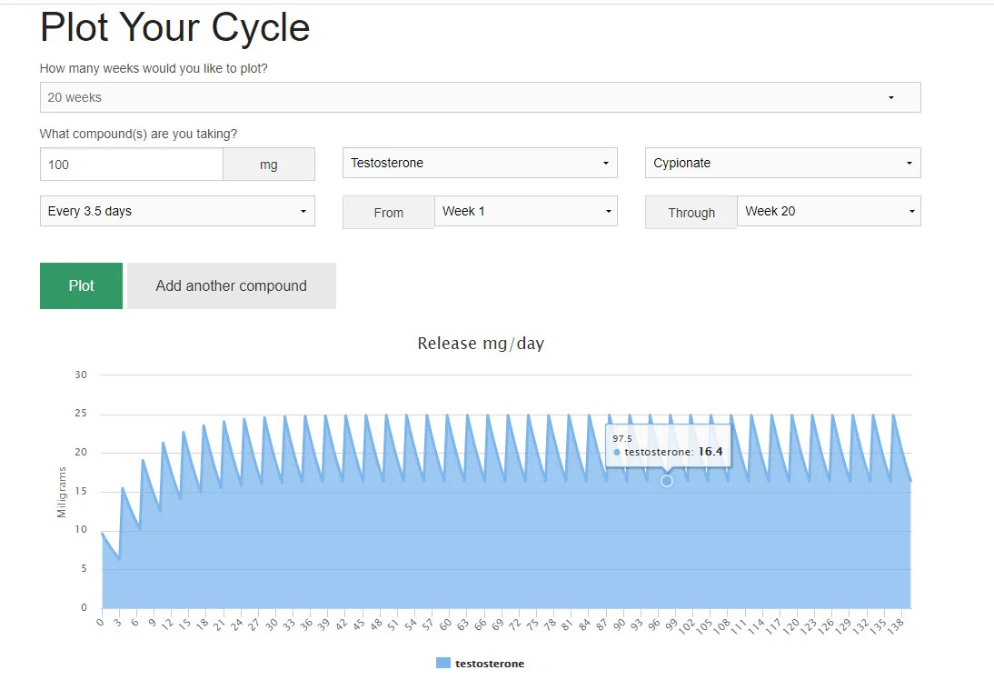
Task: Click the blue testosterone legend swatch
Action: coord(442,664)
